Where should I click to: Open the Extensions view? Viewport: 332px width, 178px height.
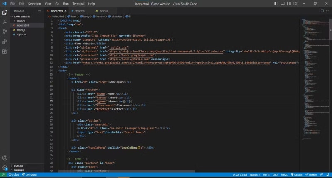point(5,51)
